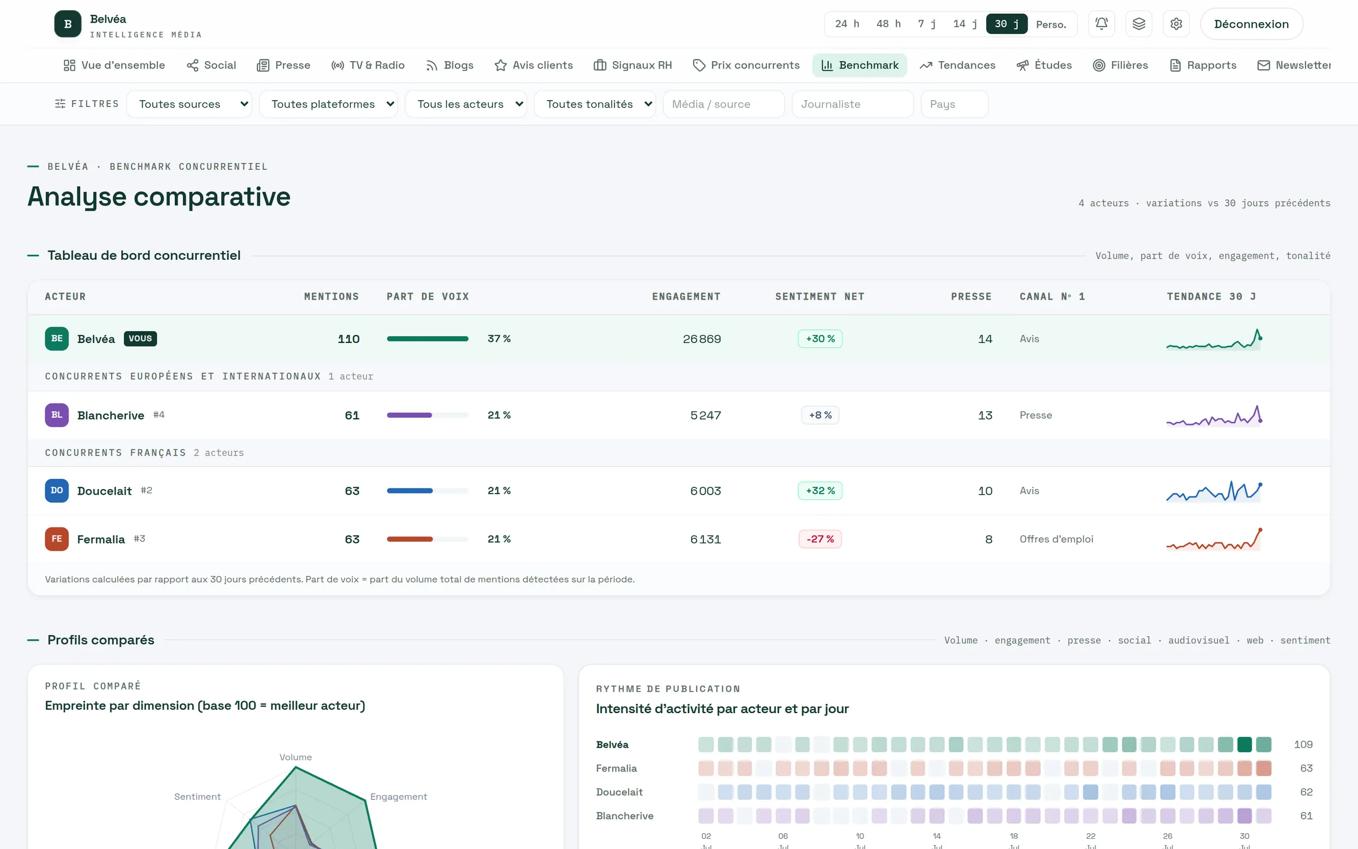The height and width of the screenshot is (849, 1358).
Task: Click the Blogs RSS feed icon
Action: 432,65
